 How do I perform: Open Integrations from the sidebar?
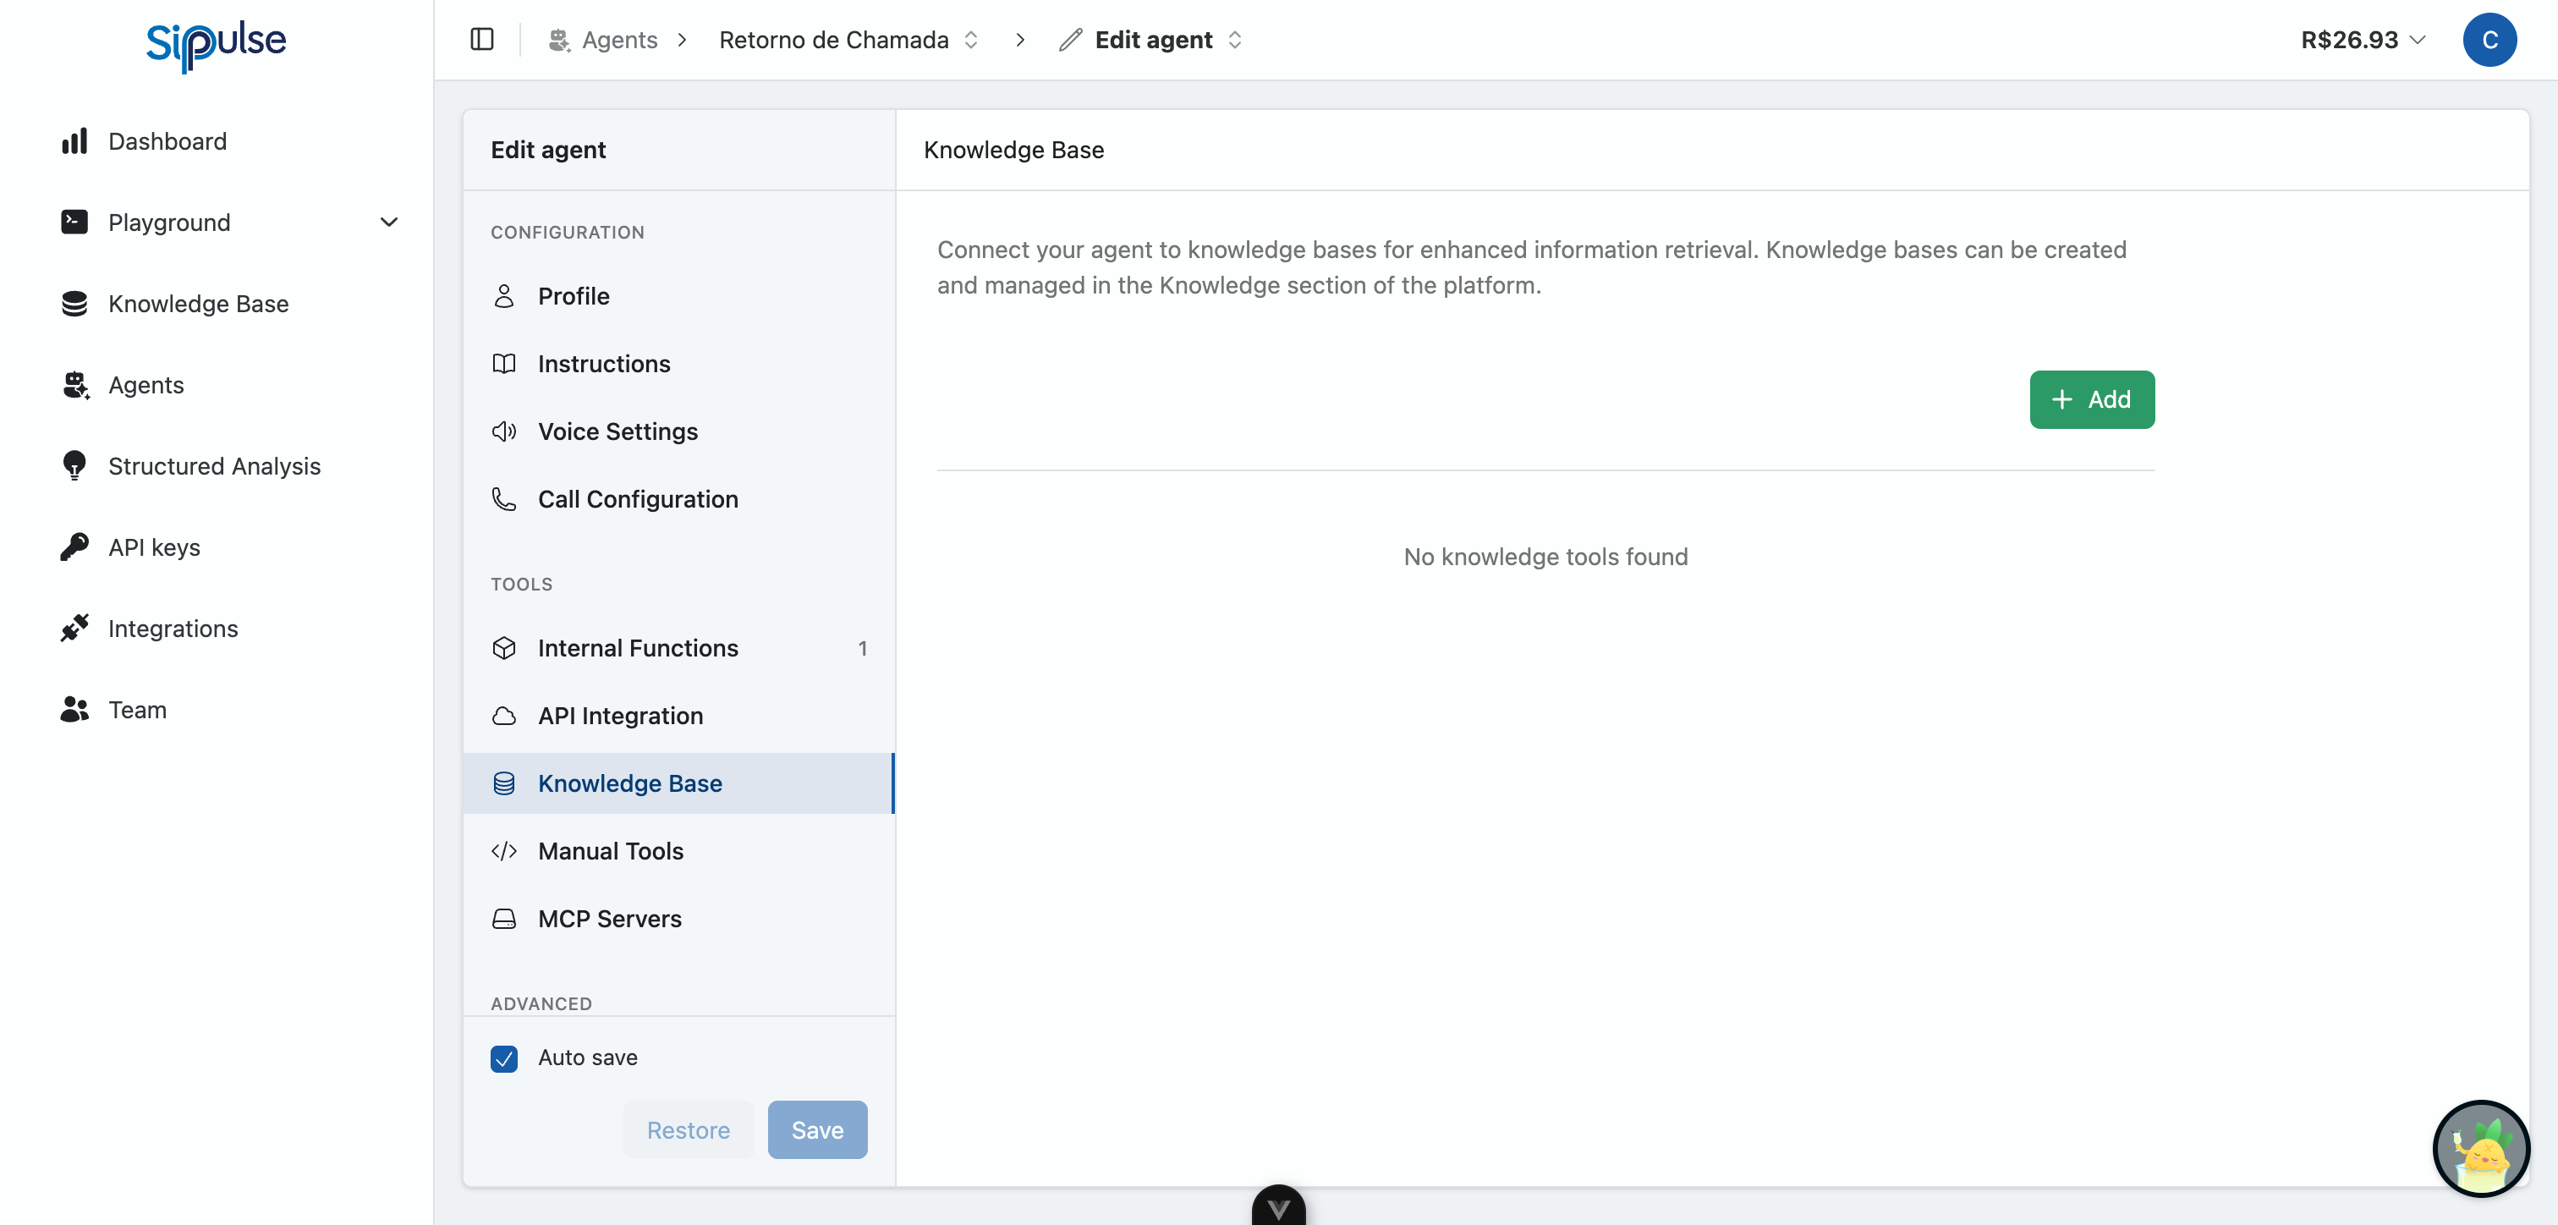173,628
